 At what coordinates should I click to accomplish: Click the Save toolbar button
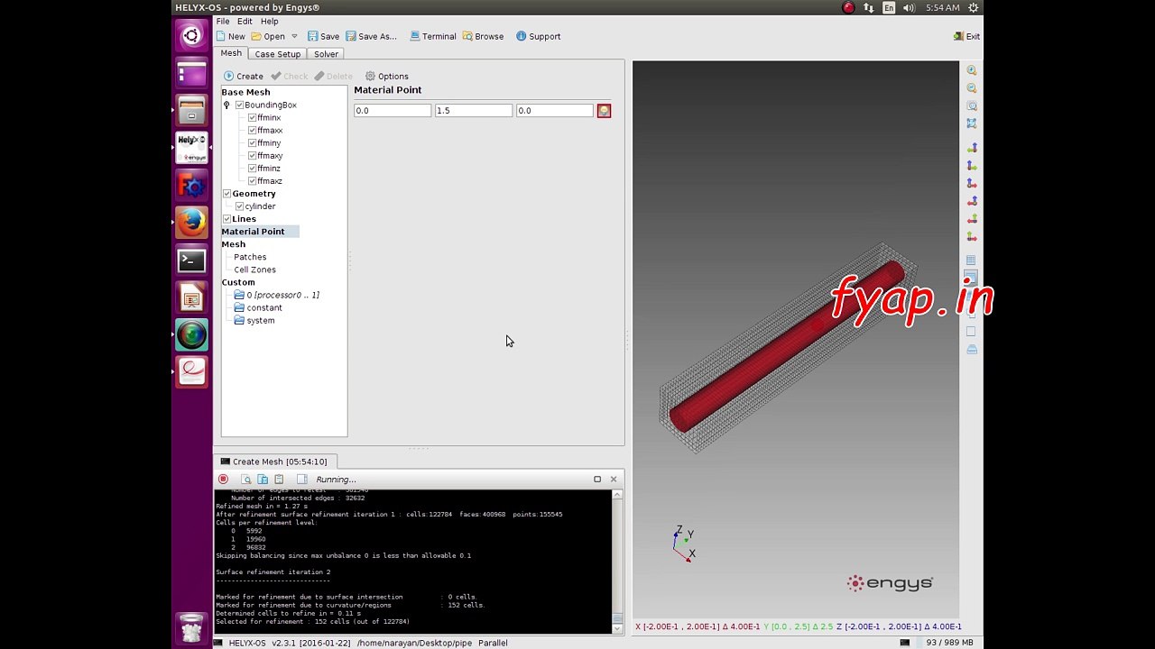(x=323, y=37)
